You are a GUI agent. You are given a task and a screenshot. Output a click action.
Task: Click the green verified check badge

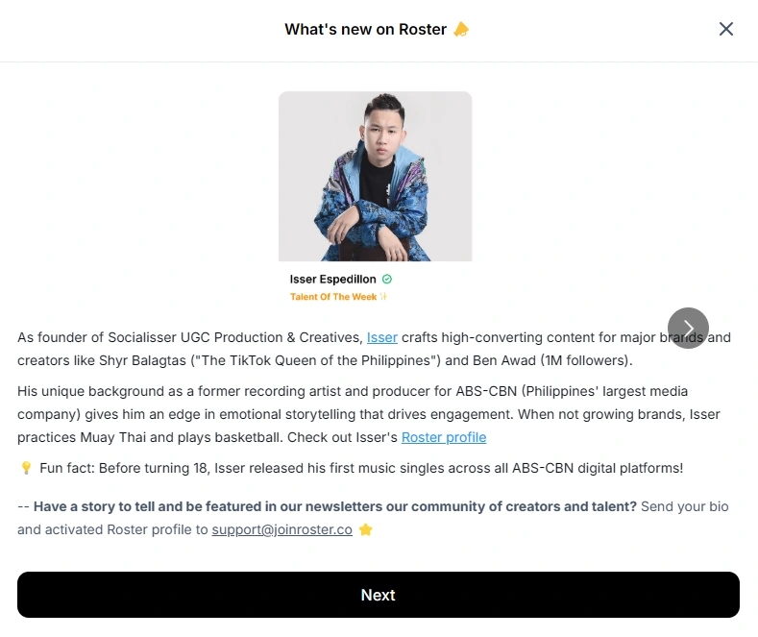coord(387,279)
